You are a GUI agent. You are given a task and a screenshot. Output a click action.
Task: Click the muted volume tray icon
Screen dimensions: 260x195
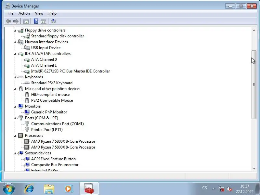click(229, 189)
